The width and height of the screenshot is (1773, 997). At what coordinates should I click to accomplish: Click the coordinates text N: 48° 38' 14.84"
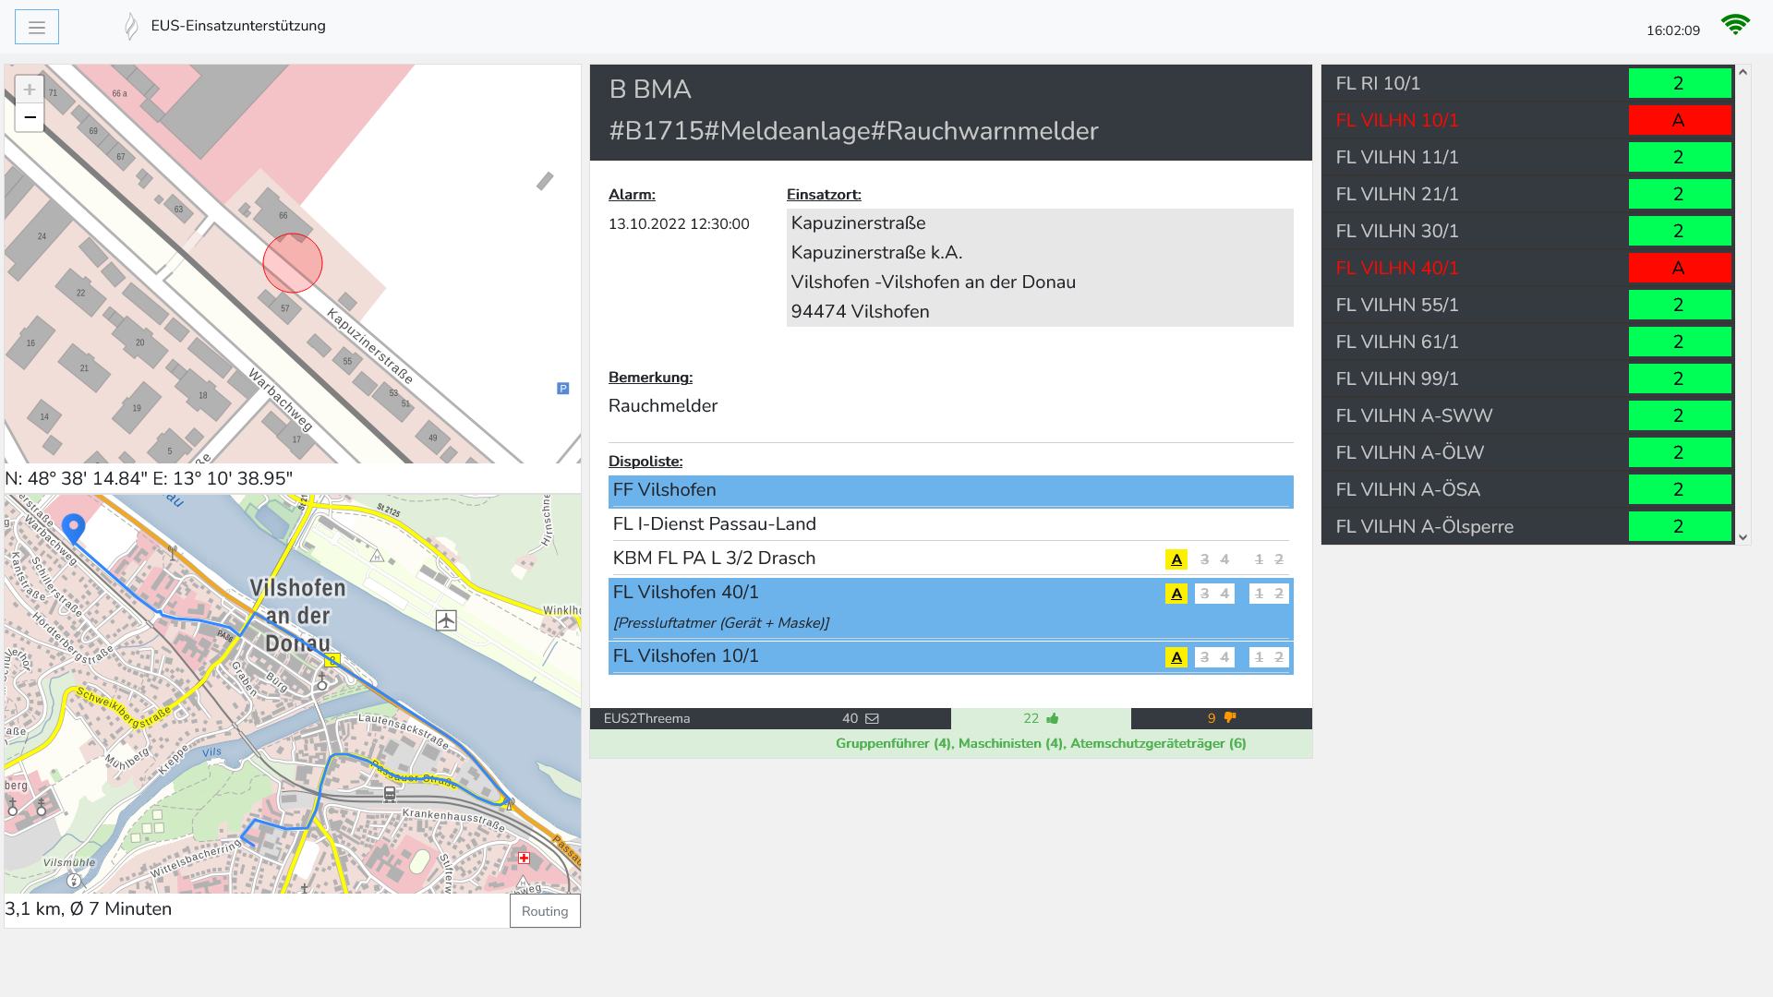[77, 478]
